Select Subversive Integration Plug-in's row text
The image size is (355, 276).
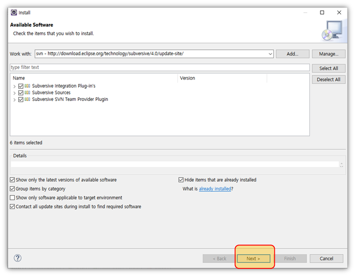point(63,86)
